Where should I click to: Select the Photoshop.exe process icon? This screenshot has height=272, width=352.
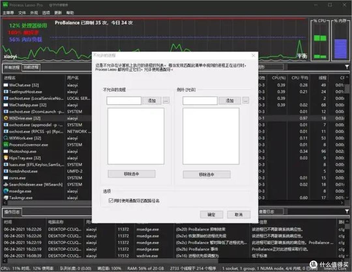tap(6, 151)
